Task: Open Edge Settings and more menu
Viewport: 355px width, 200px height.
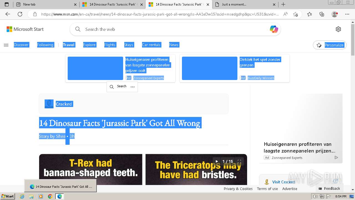Action: click(x=347, y=14)
